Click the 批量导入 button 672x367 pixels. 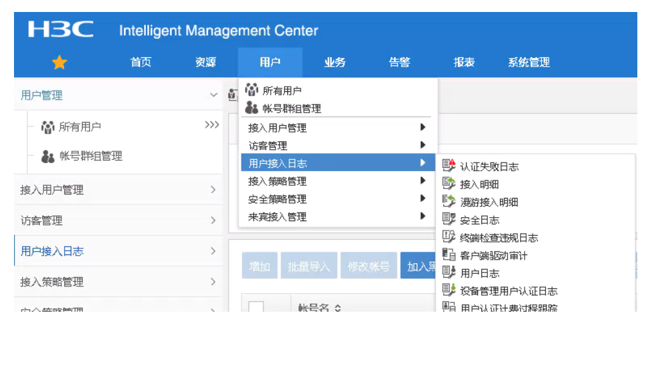click(309, 266)
